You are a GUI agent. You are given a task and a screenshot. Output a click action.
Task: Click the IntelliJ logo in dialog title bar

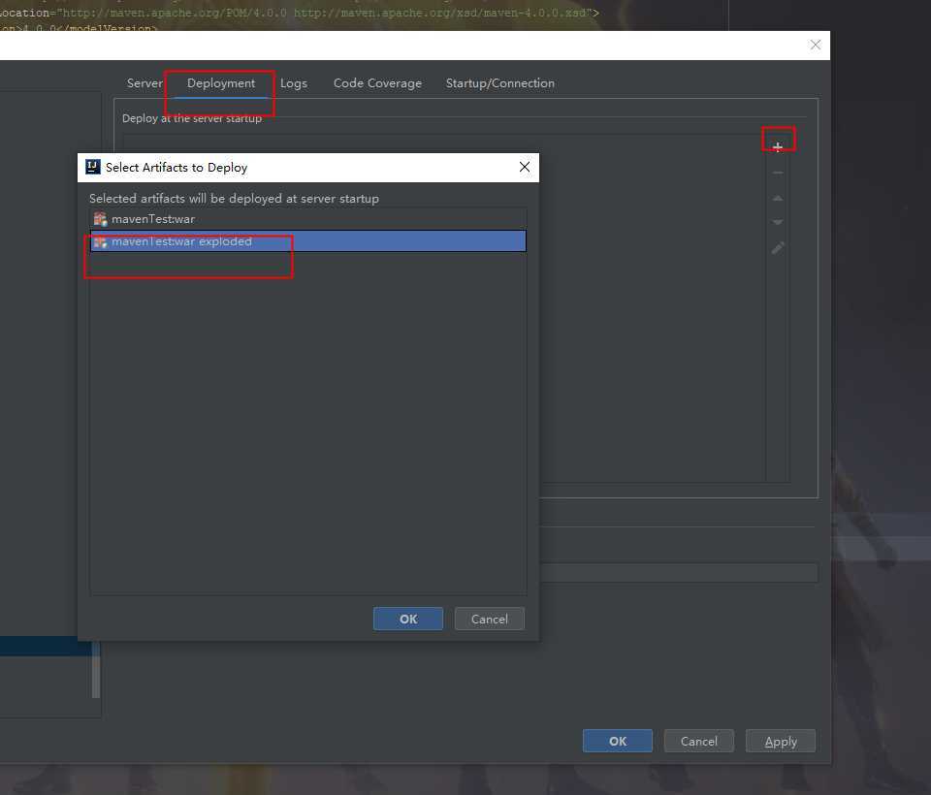pos(93,167)
